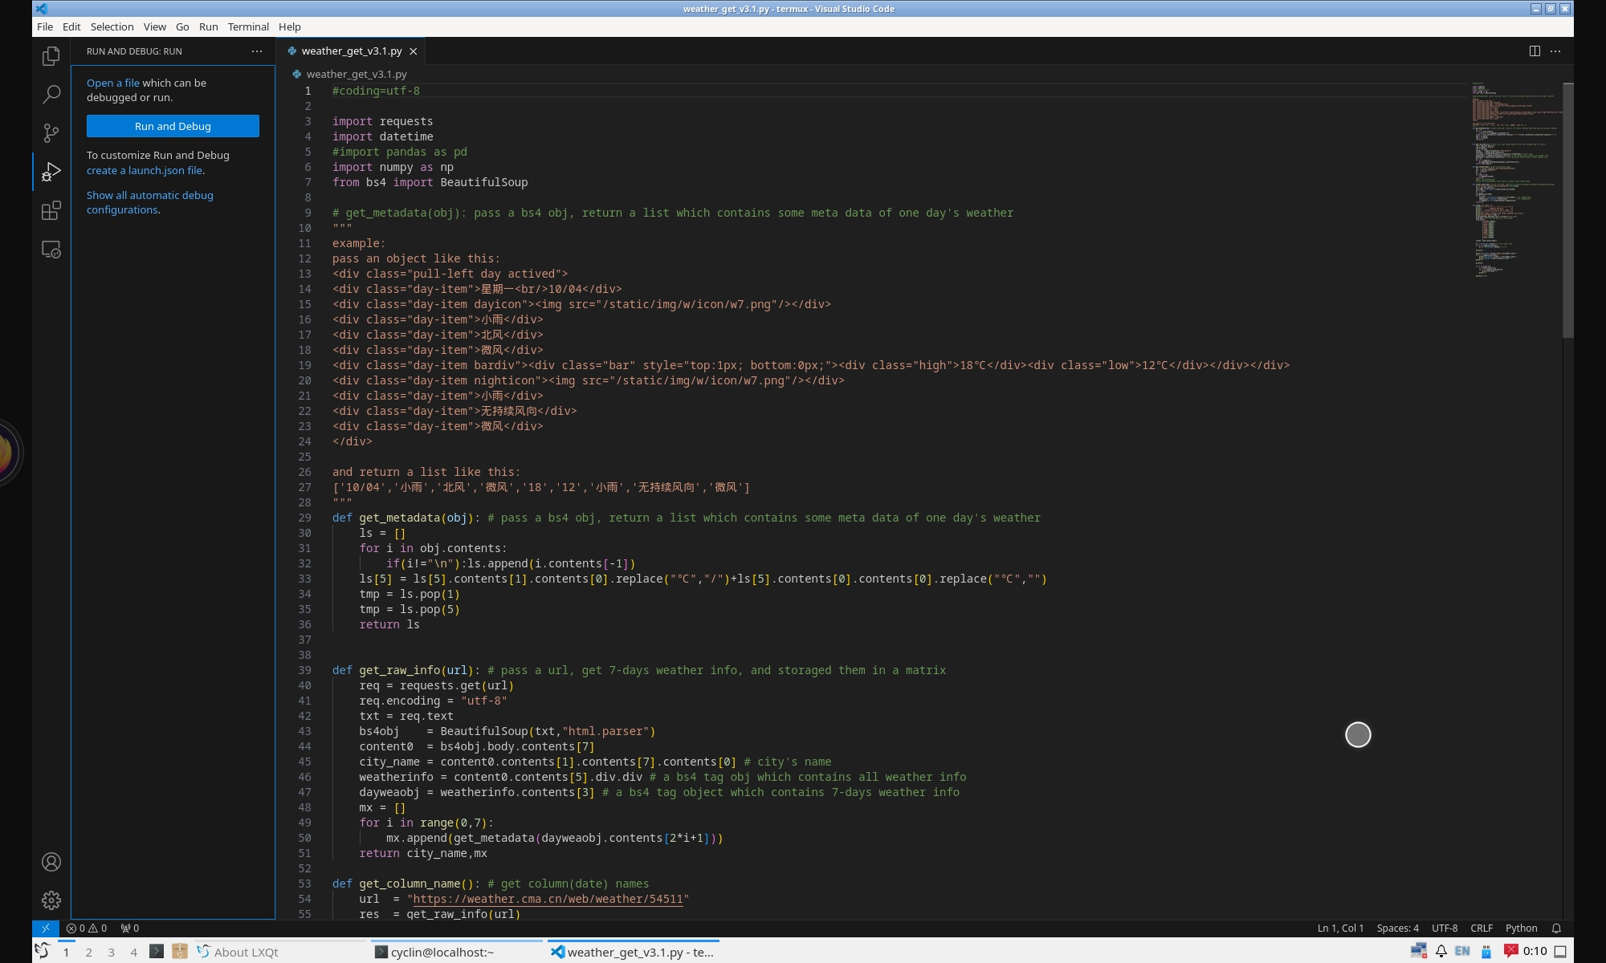The image size is (1606, 963).
Task: Change indentation via Spaces: 4
Action: 1397,928
